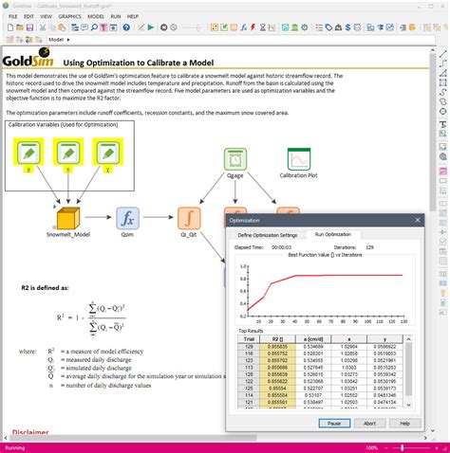
Task: Save the model with floppy disk icon
Action: pos(29,27)
